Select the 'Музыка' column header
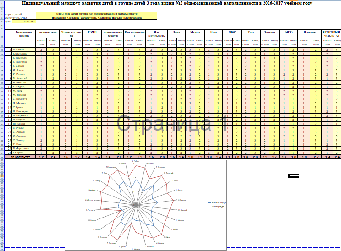Viewport: 341px width, 251px height. pyautogui.click(x=195, y=33)
